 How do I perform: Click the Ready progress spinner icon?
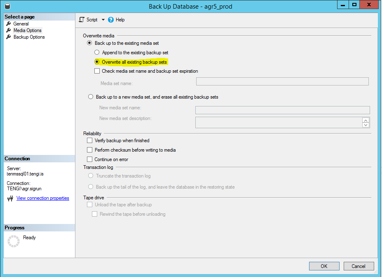14,241
